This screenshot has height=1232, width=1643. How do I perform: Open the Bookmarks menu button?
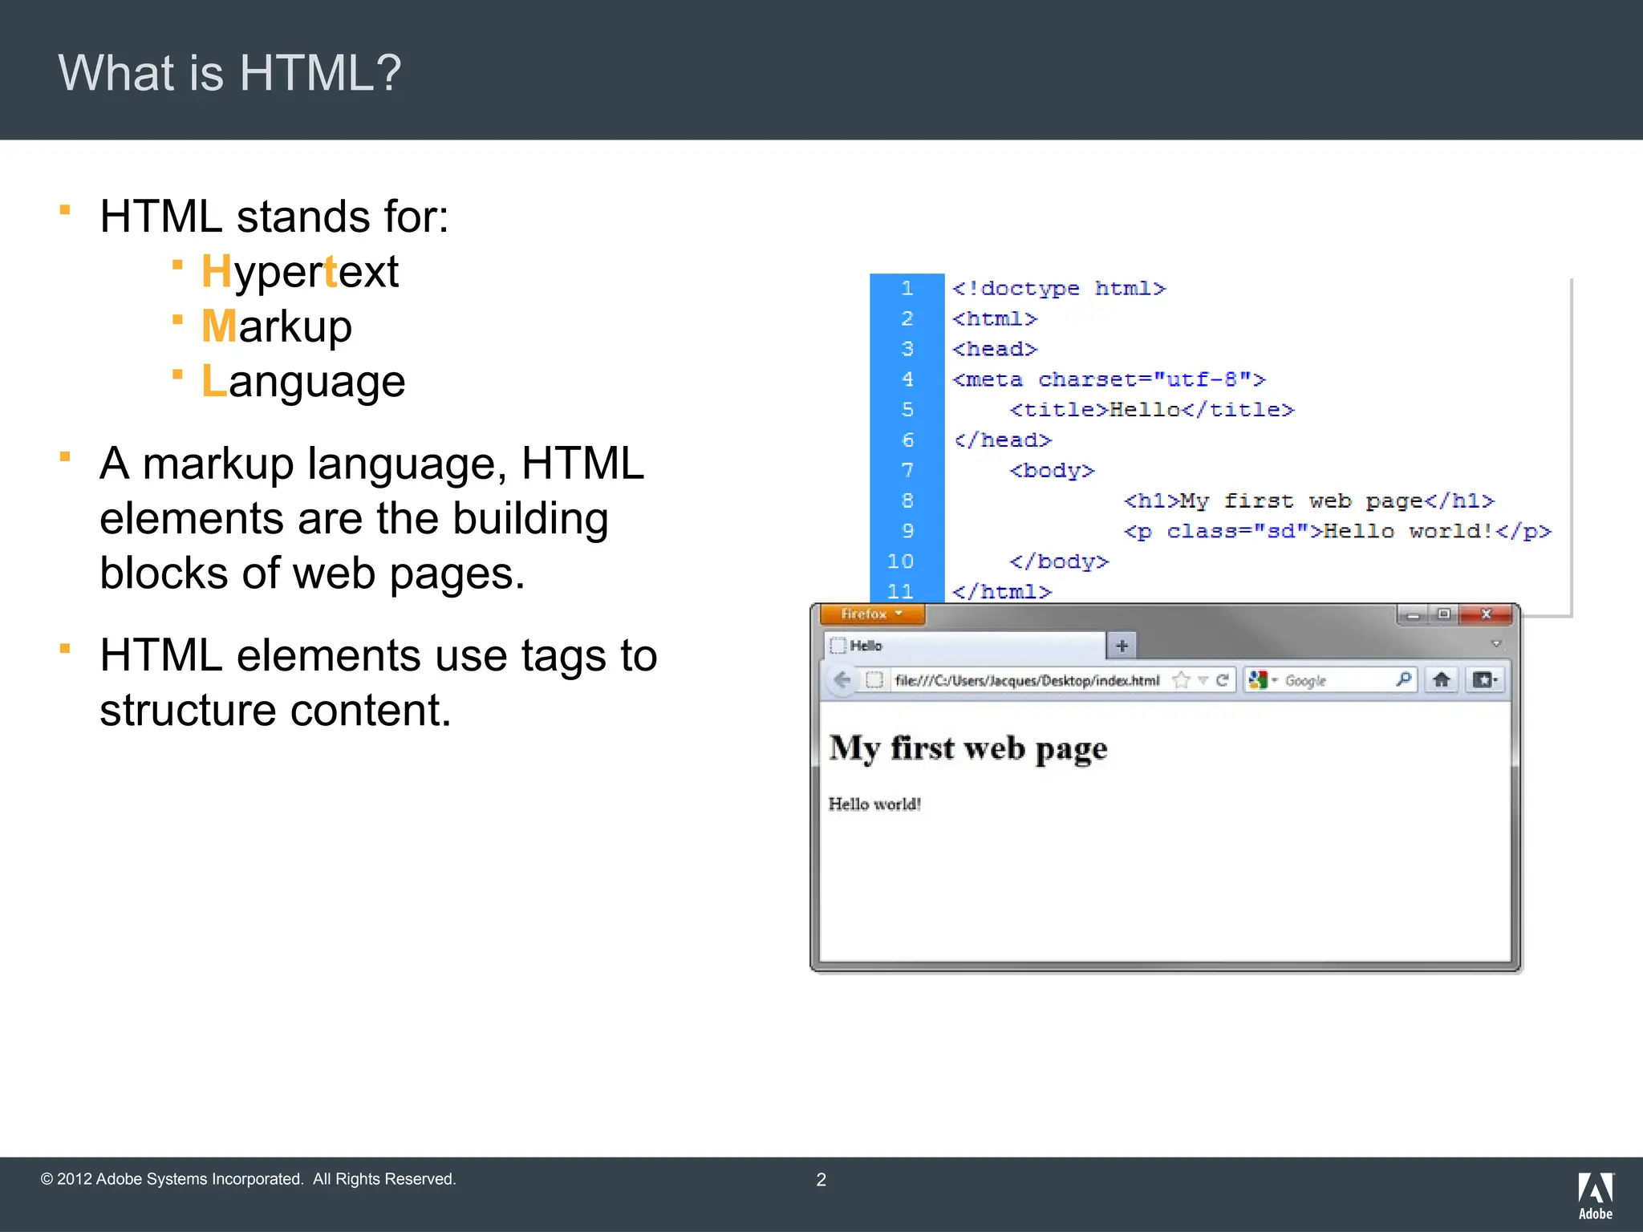point(1485,680)
